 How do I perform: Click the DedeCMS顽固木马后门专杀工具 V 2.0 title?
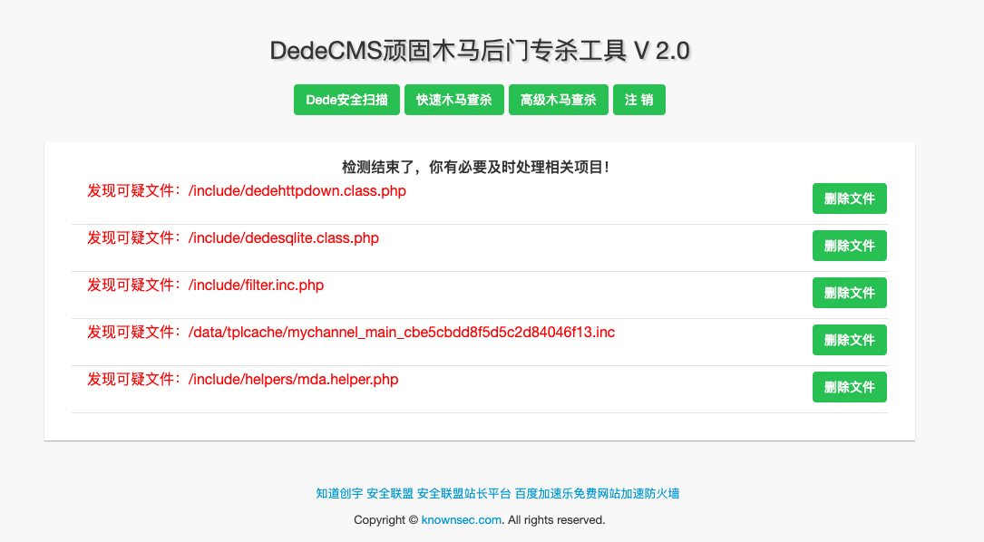click(x=480, y=51)
